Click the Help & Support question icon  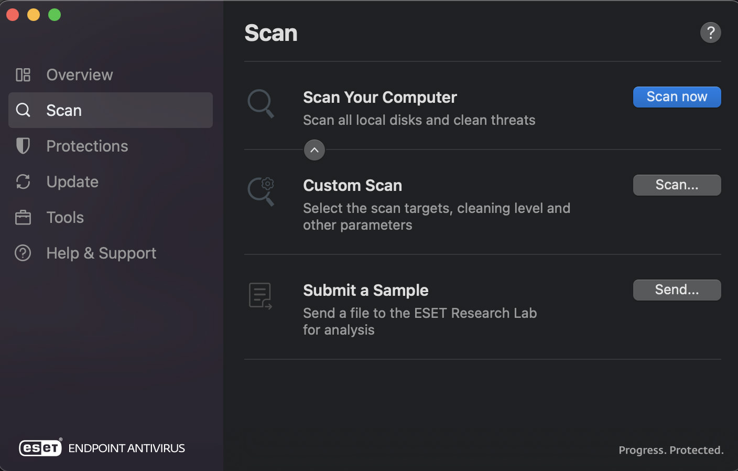pyautogui.click(x=23, y=253)
